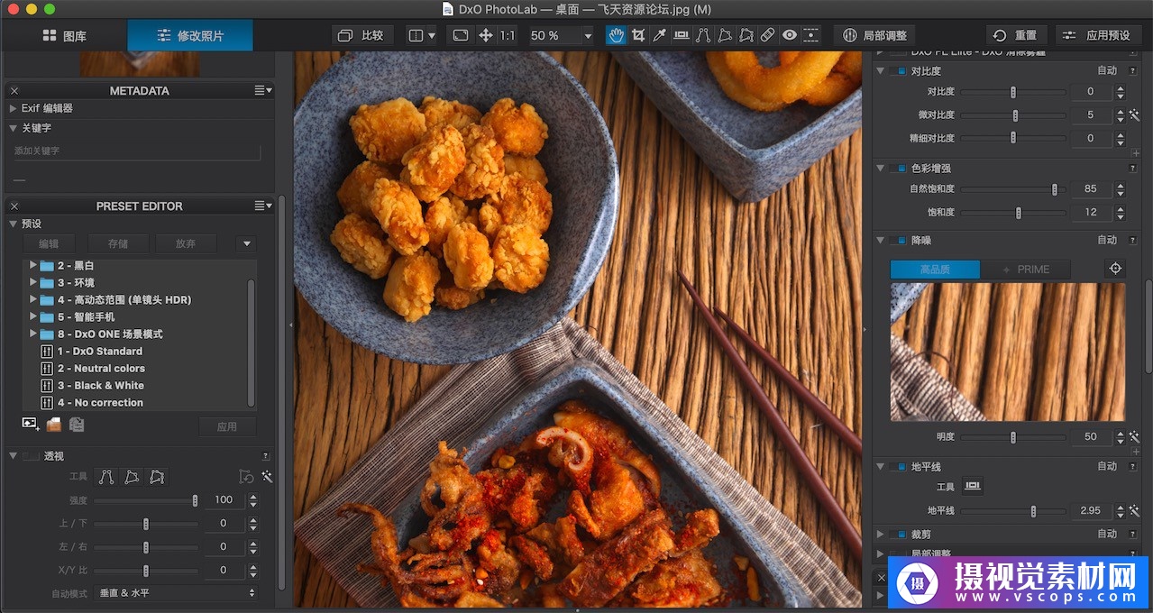Image resolution: width=1153 pixels, height=613 pixels.
Task: Toggle the 对比度 correction on/off switch
Action: point(898,71)
